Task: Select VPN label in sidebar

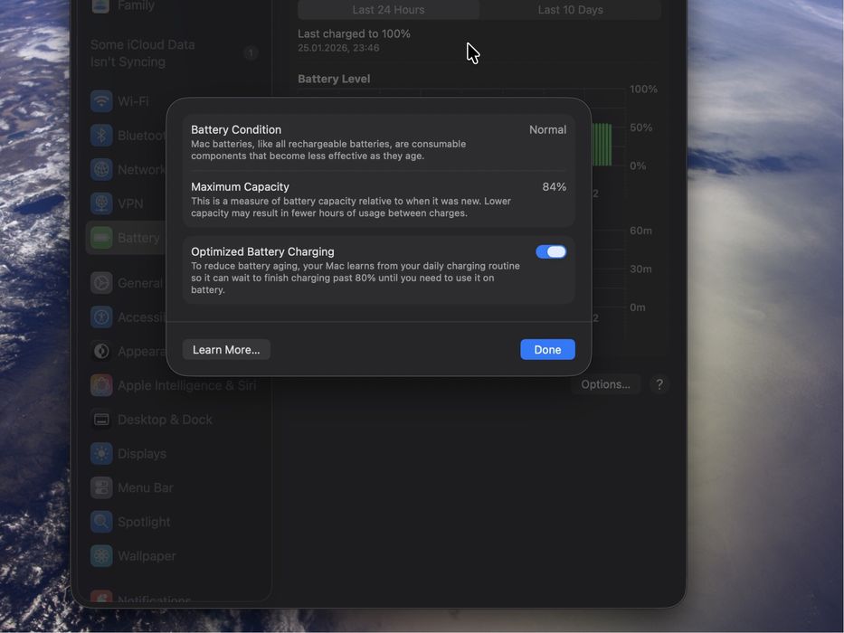Action: click(130, 203)
